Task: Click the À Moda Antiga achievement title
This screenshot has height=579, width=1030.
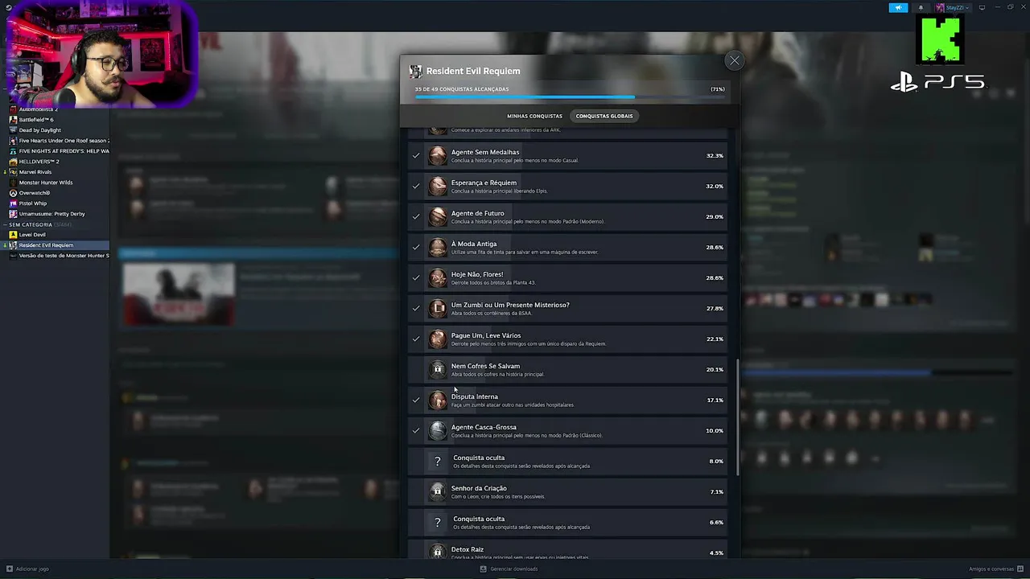Action: (x=474, y=244)
